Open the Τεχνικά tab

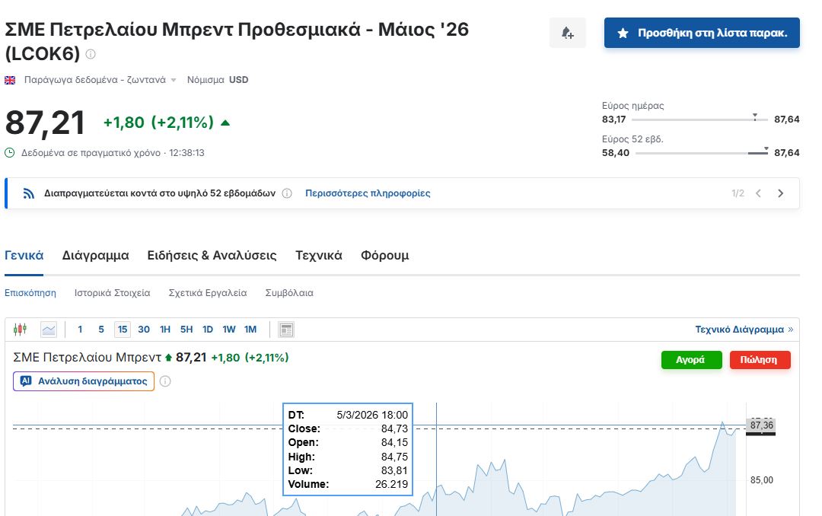point(318,256)
